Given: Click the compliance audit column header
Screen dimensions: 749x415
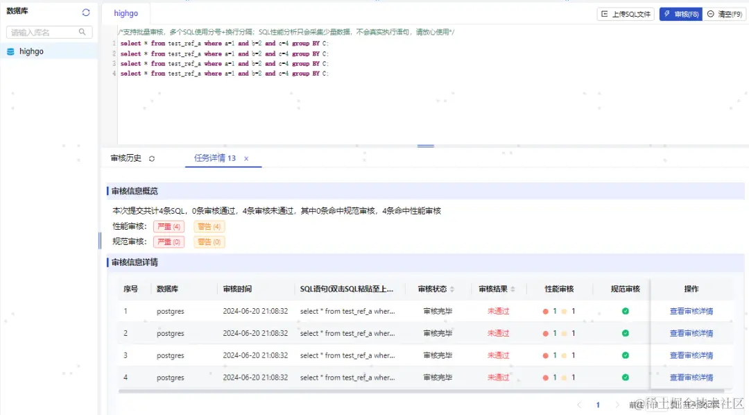Looking at the screenshot, I should point(626,289).
